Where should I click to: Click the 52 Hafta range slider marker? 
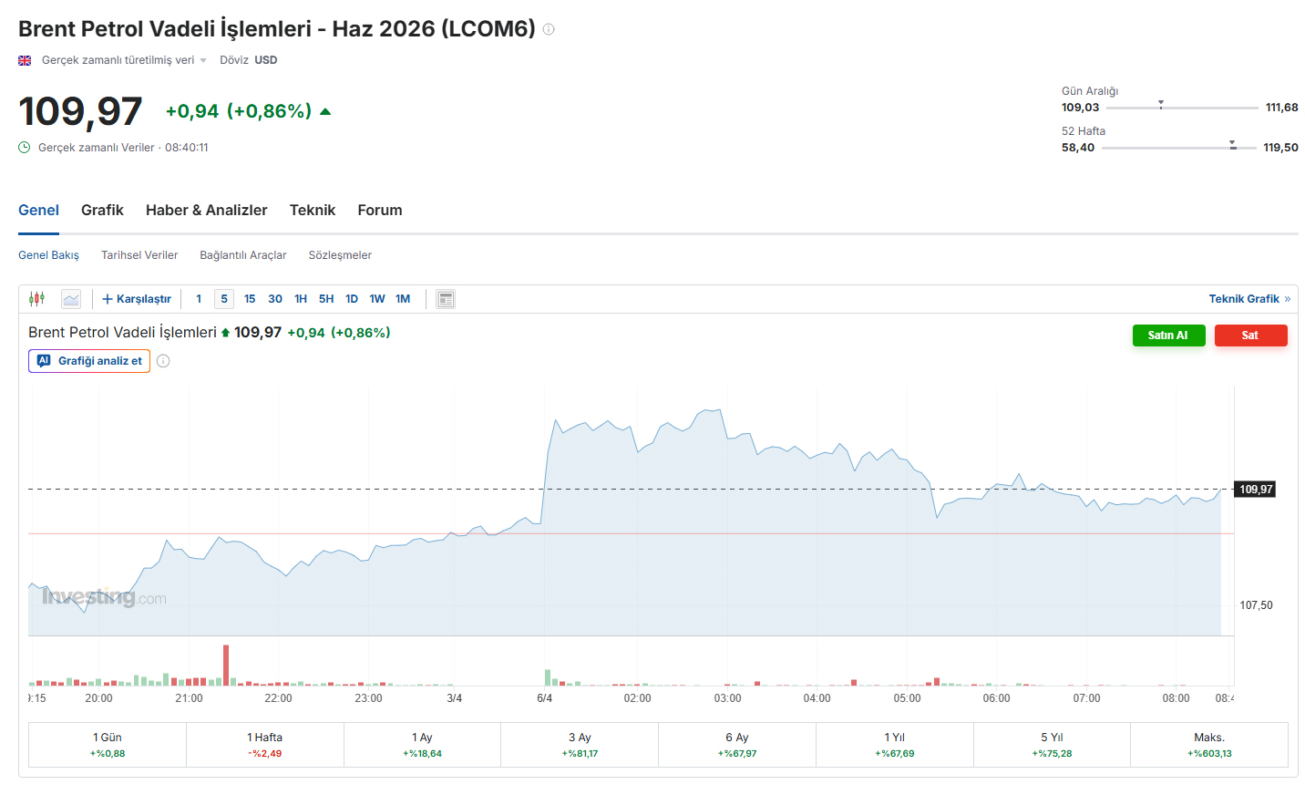1232,145
